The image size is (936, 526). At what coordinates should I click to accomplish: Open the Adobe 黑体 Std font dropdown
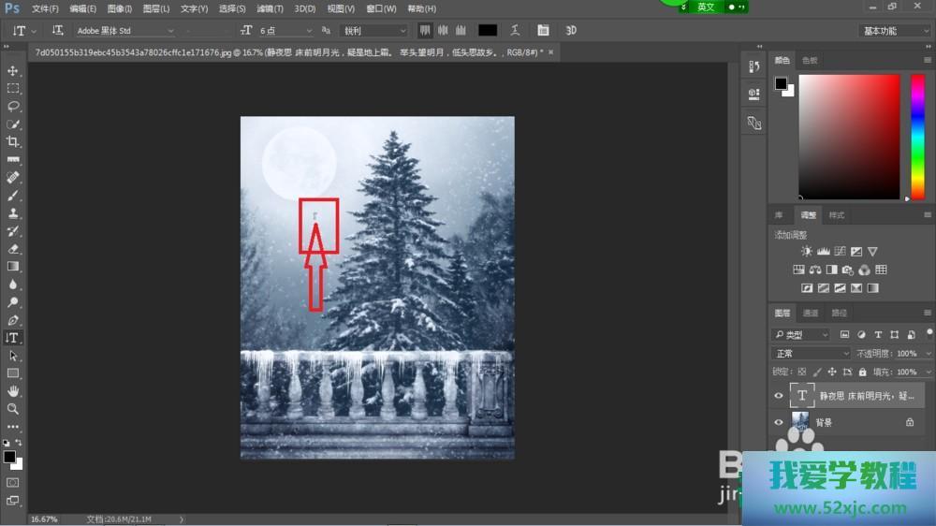[x=124, y=31]
